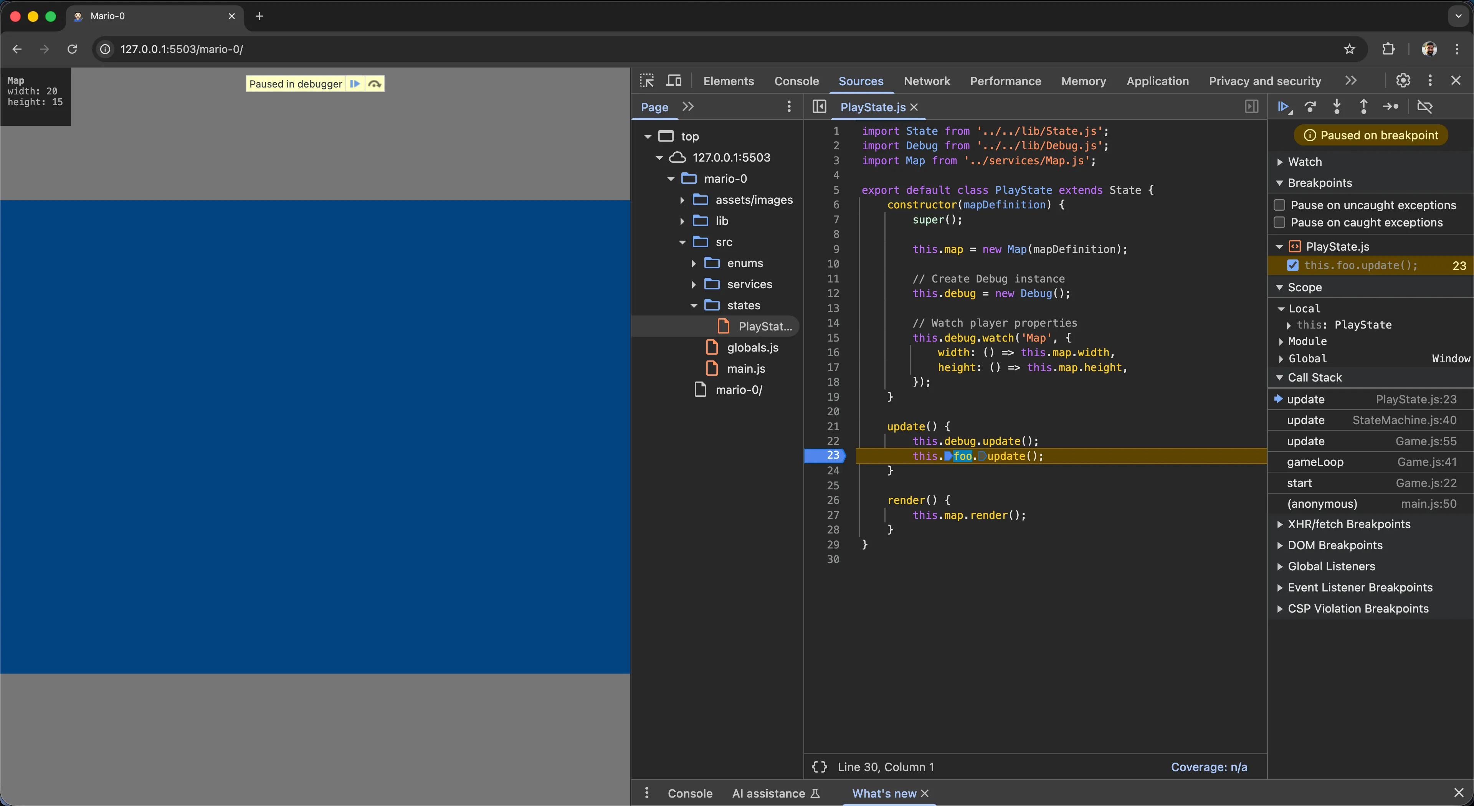Enable Pause on uncaught exceptions
The image size is (1474, 806).
[x=1280, y=205]
